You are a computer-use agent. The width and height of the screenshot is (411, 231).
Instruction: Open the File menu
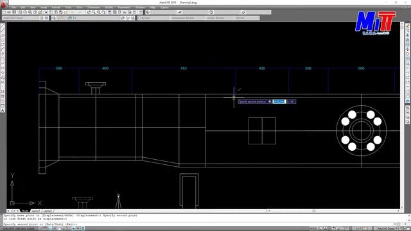coord(13,7)
